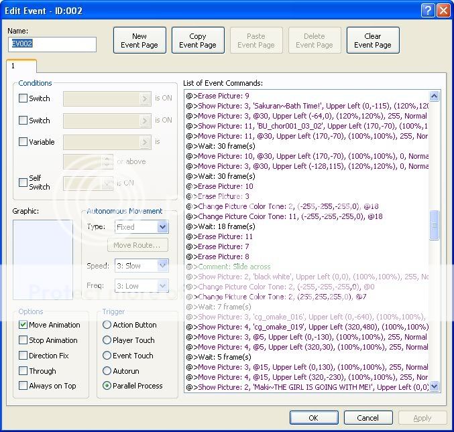Close the Edit Event dialog
Viewport: 454px width, 432px height.
(x=443, y=10)
